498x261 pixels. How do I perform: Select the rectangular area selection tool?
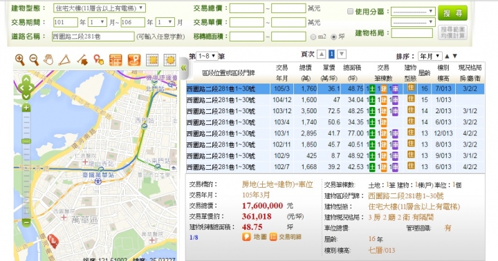[152, 60]
